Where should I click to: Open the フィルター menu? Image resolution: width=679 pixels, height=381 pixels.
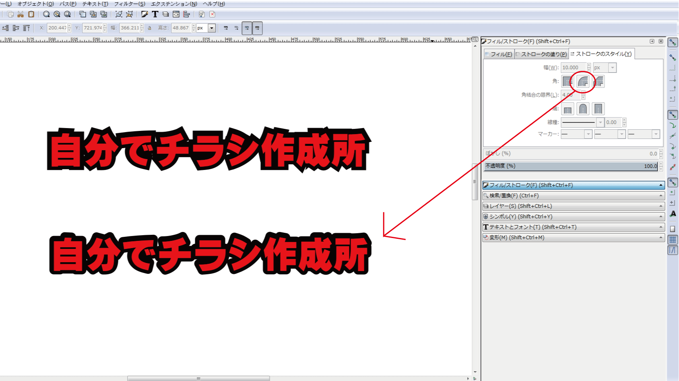pyautogui.click(x=130, y=4)
